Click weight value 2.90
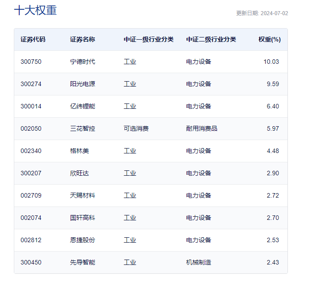Image resolution: width=312 pixels, height=285 pixels. tap(273, 173)
